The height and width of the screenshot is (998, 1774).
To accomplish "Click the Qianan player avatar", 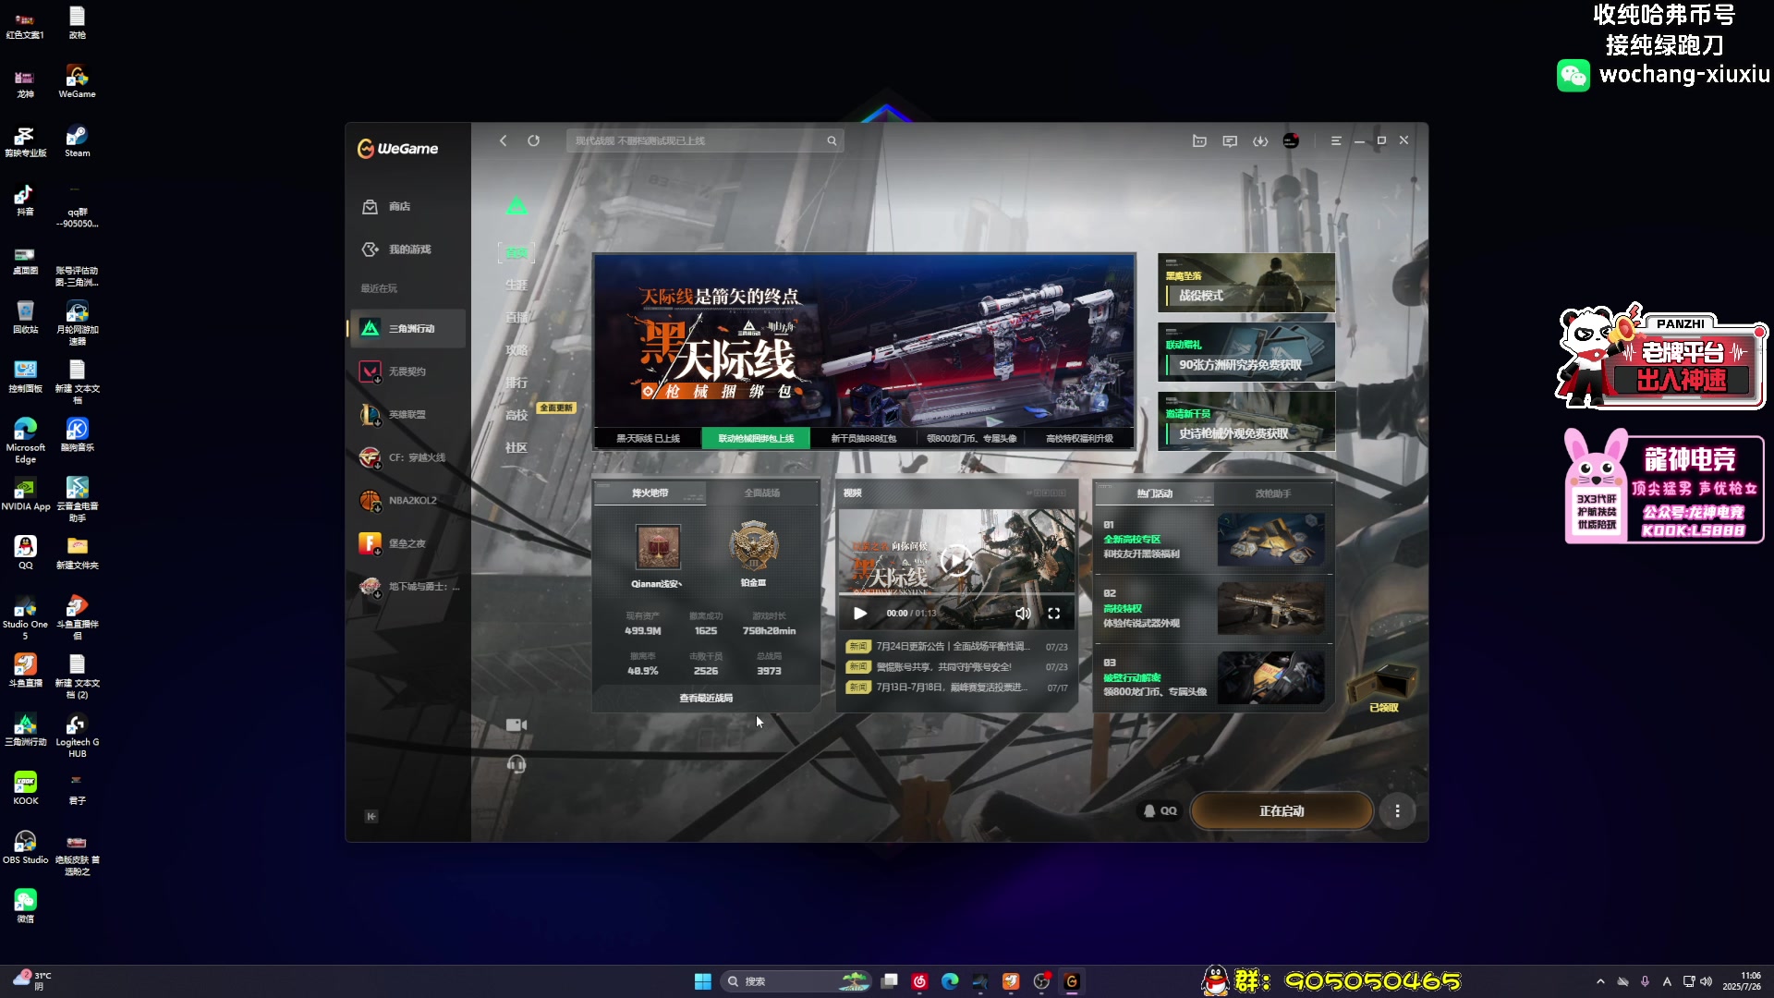I will point(658,547).
